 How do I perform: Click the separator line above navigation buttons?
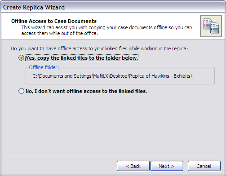pyautogui.click(x=113, y=156)
